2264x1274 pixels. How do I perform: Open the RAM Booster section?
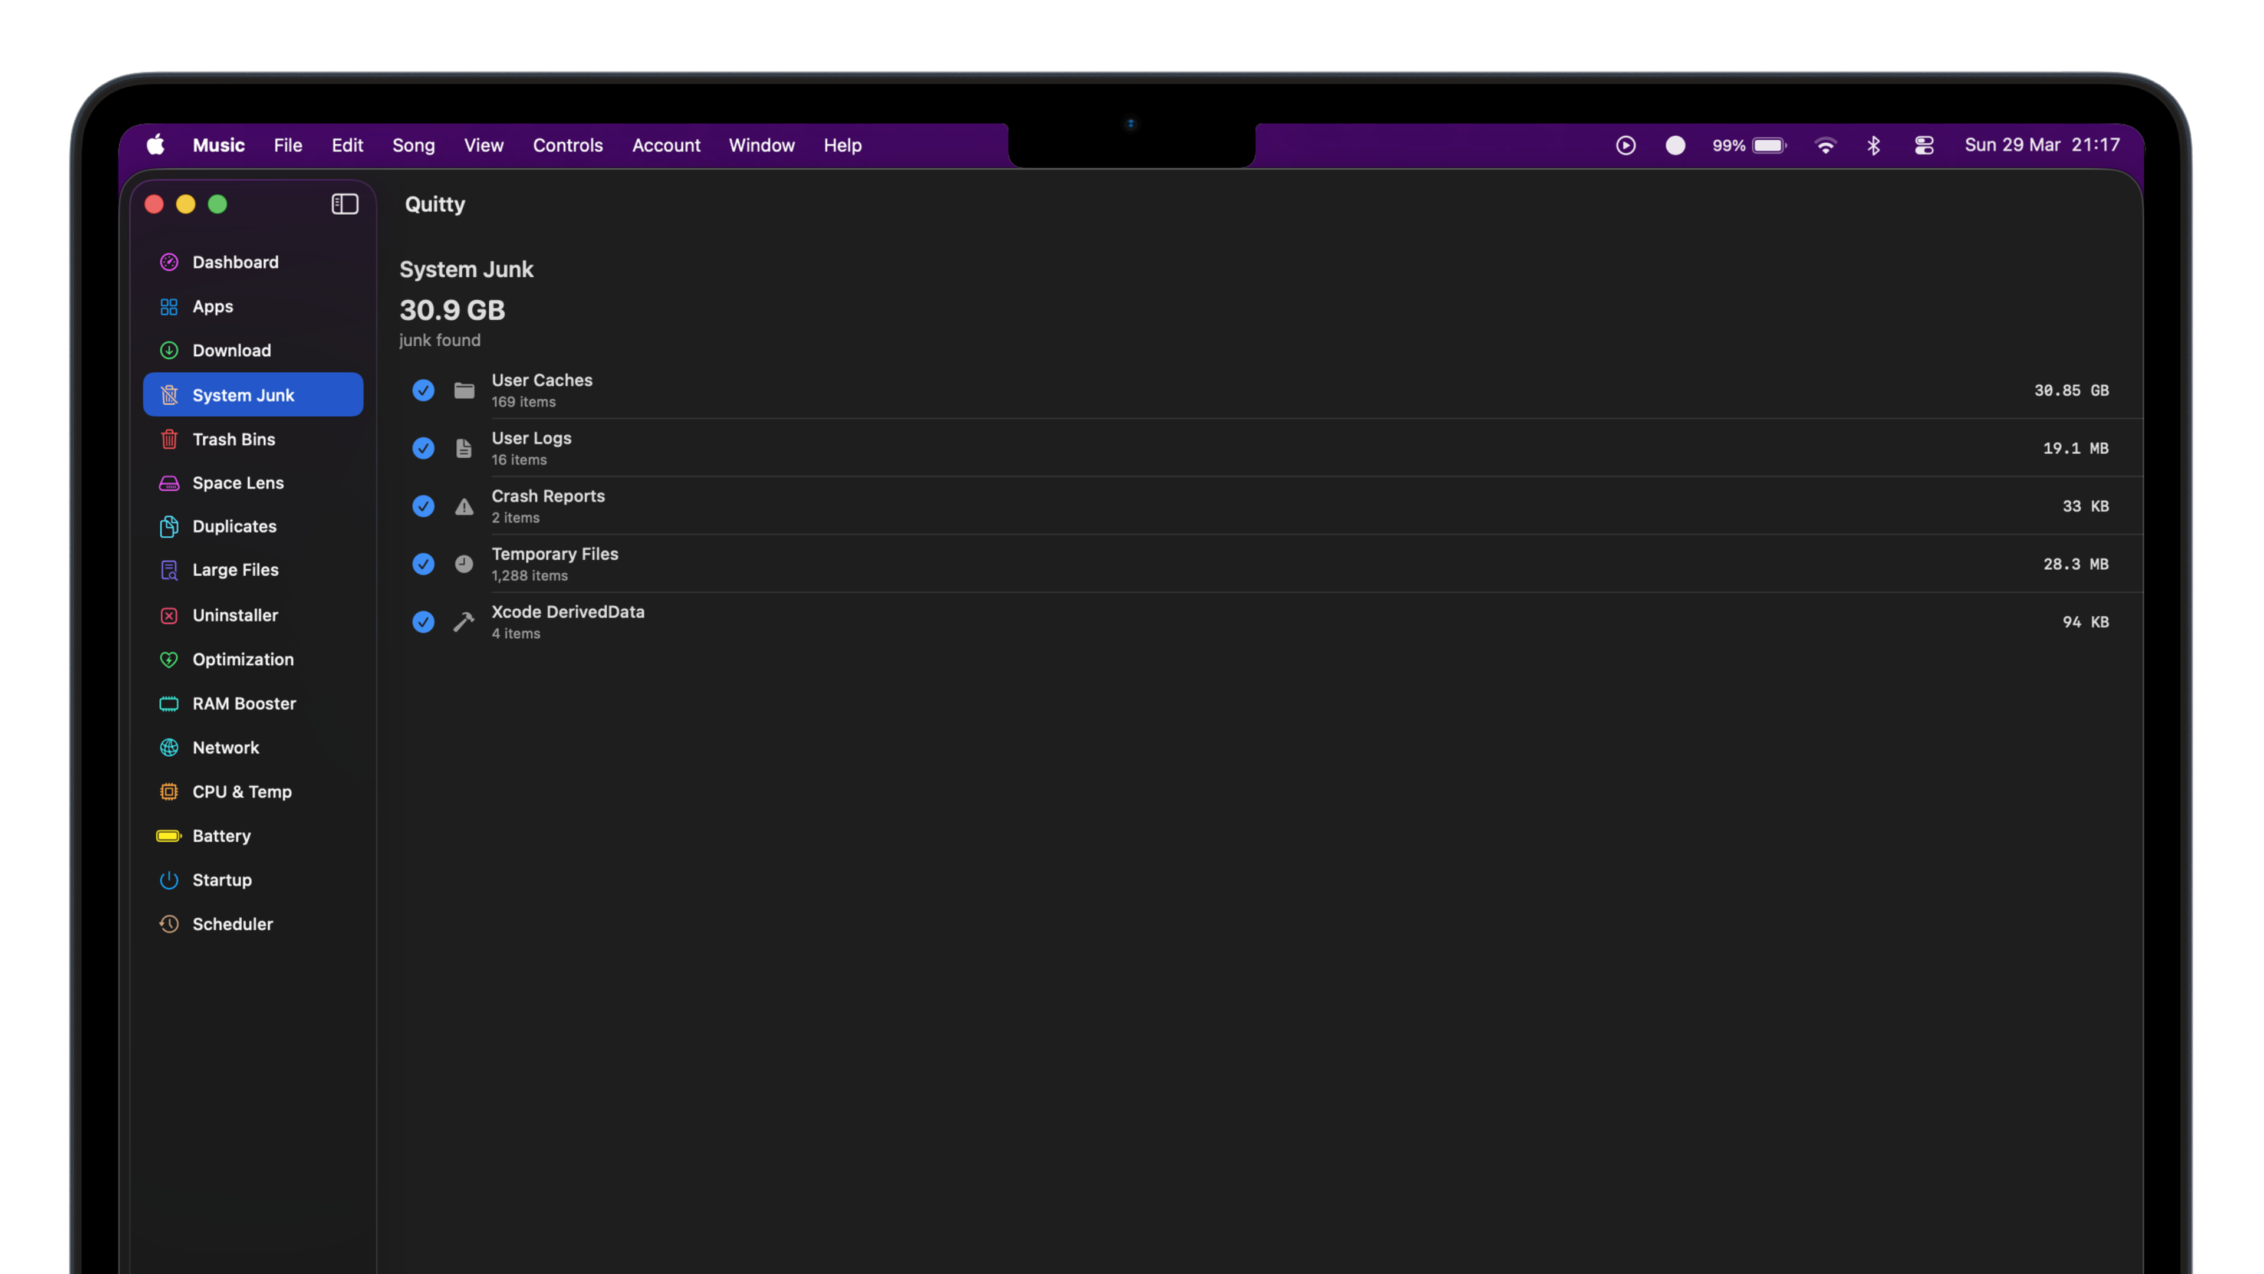click(x=243, y=704)
